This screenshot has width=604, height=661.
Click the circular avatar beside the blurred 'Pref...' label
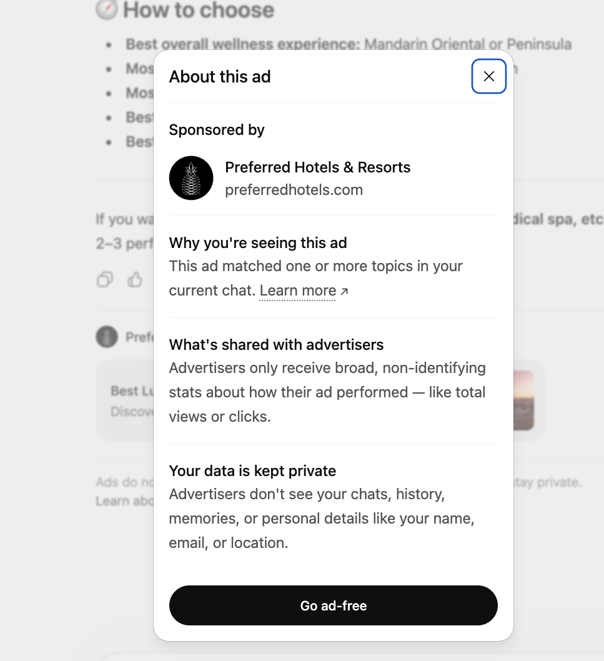pyautogui.click(x=107, y=337)
